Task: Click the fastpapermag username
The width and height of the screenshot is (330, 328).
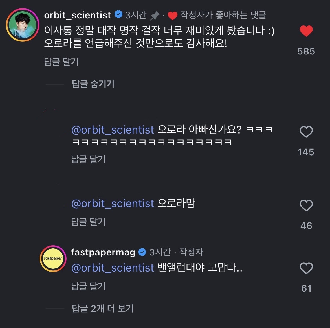Action: tap(103, 252)
